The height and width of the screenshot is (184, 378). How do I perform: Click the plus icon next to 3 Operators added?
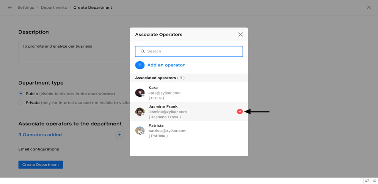119,135
